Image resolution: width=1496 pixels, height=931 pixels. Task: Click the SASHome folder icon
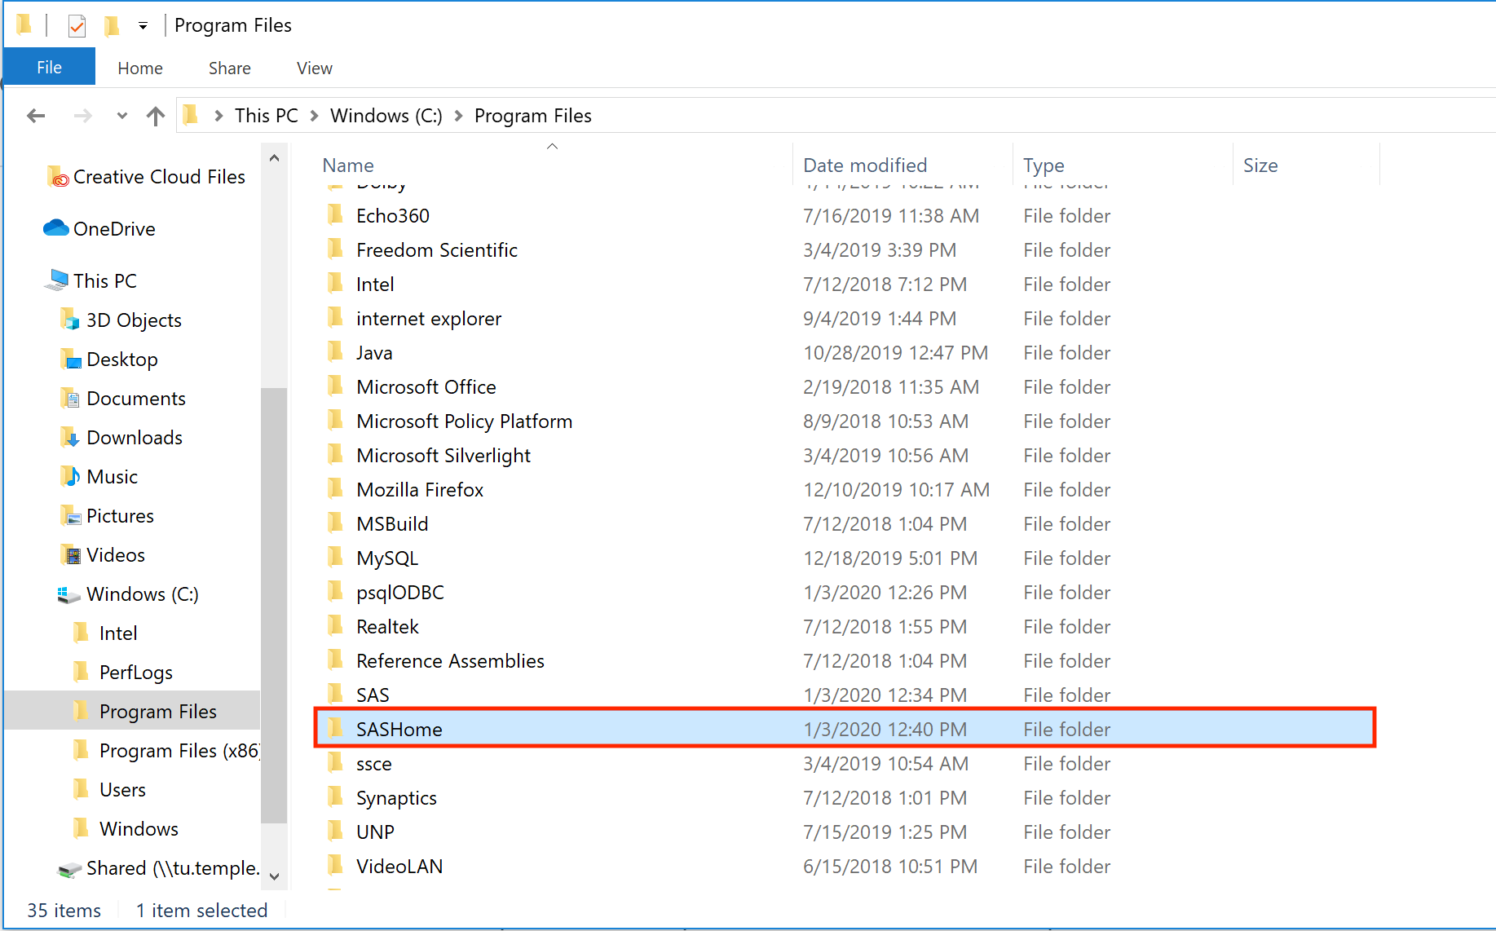pyautogui.click(x=335, y=729)
